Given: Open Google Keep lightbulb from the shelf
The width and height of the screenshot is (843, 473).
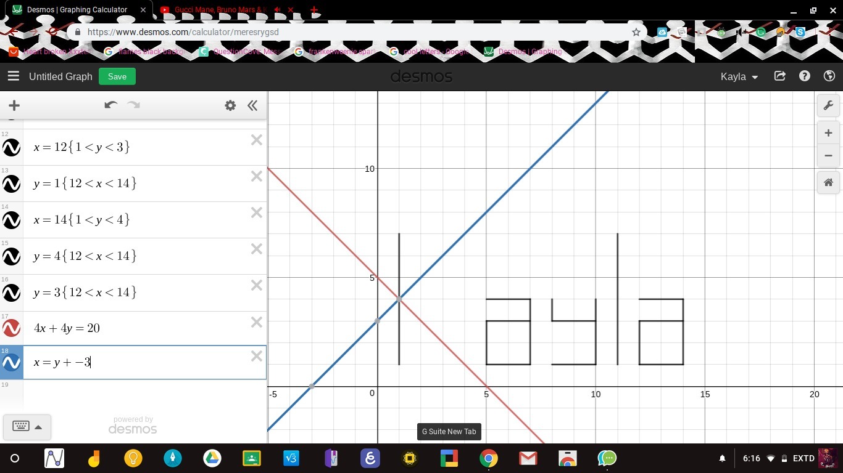Looking at the screenshot, I should 133,458.
